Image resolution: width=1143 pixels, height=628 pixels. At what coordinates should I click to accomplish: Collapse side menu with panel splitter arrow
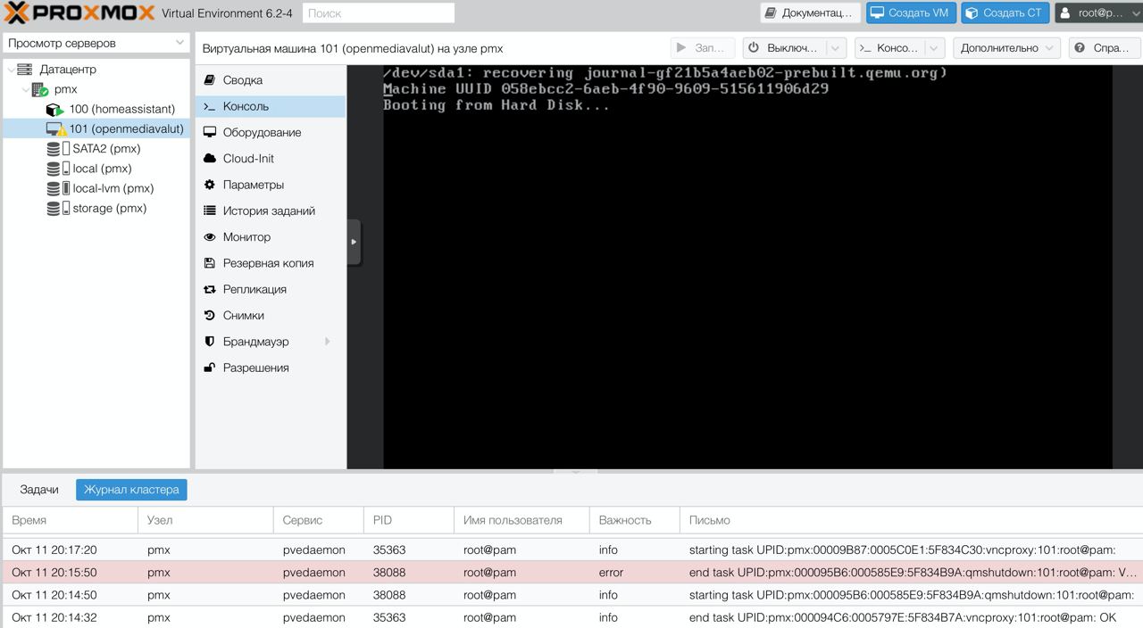(x=354, y=242)
